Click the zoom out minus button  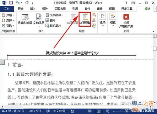114,111
